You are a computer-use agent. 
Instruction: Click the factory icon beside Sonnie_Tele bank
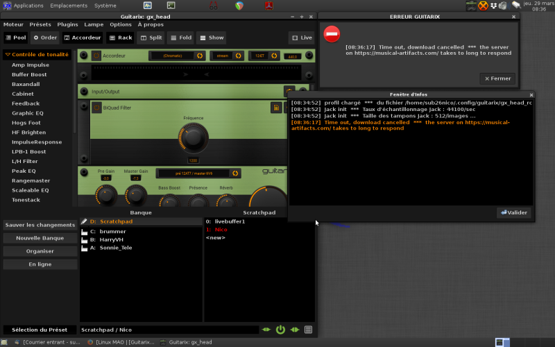click(x=84, y=248)
